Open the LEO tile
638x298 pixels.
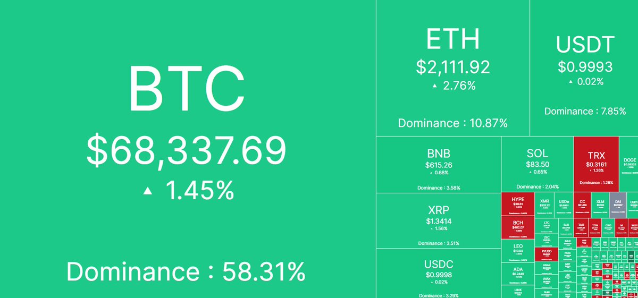tap(518, 250)
